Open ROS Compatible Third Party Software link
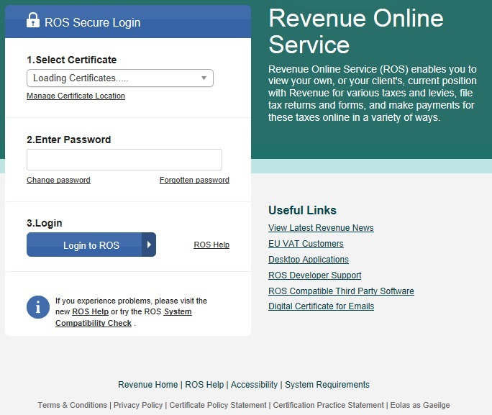Viewport: 492px width, 415px height. tap(341, 291)
